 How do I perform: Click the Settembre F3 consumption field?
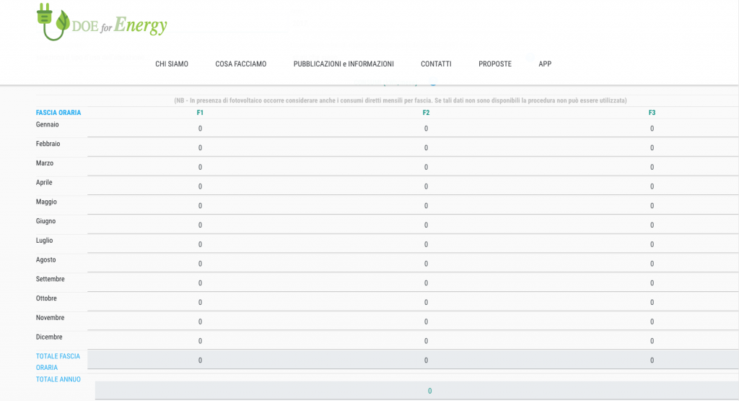pos(652,283)
